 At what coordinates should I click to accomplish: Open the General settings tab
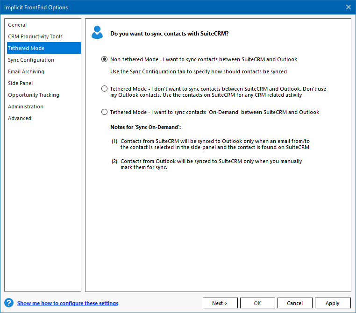click(17, 25)
